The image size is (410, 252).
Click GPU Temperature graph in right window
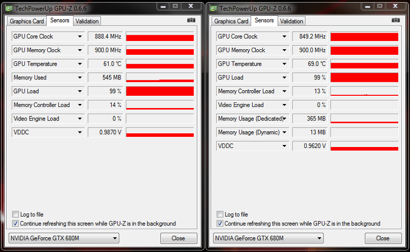364,64
